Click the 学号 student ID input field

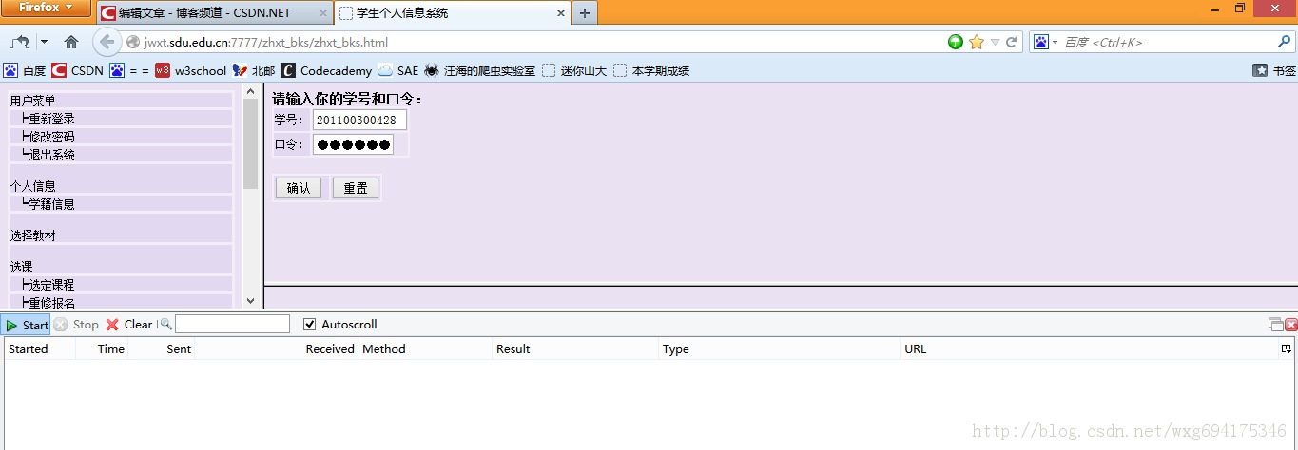pos(358,120)
